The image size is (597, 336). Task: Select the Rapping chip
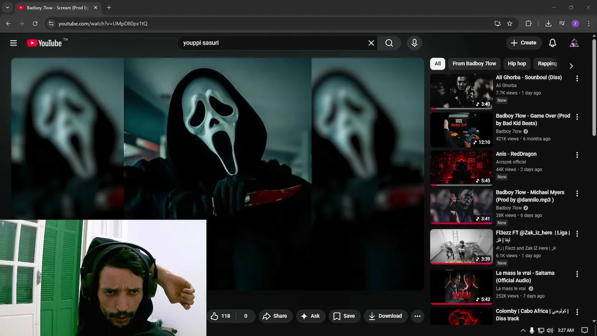coord(548,63)
